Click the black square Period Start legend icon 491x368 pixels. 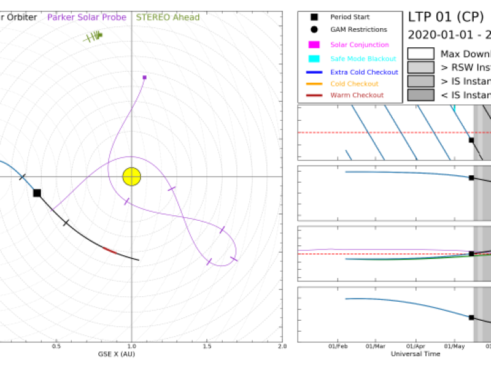coord(314,17)
